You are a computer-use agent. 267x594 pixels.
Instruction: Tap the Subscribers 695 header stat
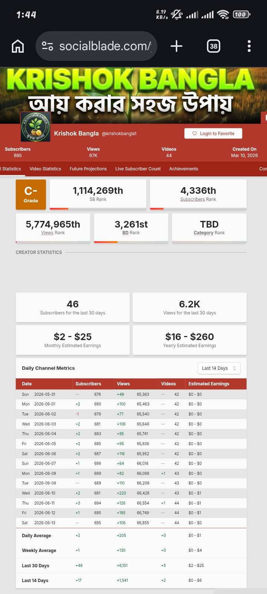18,152
